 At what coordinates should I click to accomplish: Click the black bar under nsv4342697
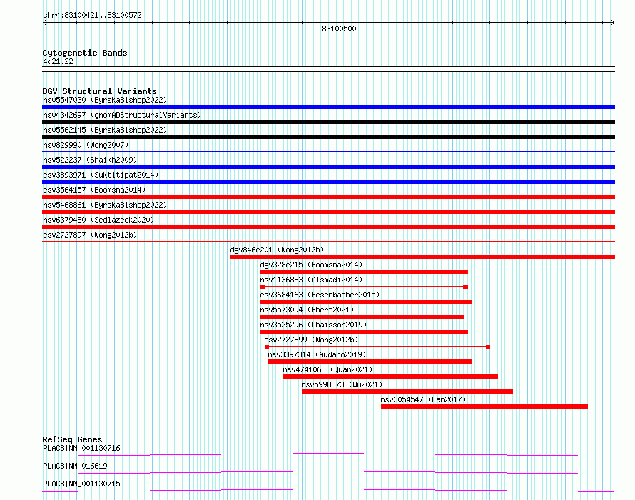[328, 122]
